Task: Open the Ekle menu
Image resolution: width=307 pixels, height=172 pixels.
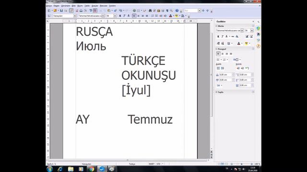Action: pyautogui.click(x=73, y=6)
